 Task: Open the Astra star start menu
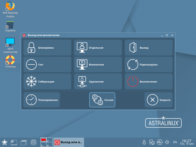tap(5, 142)
